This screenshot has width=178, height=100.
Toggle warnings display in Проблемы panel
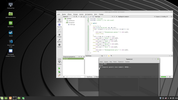(x=109, y=56)
